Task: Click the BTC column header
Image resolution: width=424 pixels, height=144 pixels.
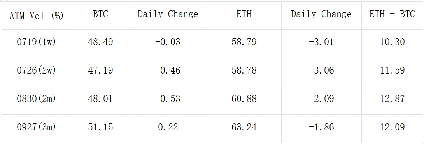Action: tap(100, 16)
